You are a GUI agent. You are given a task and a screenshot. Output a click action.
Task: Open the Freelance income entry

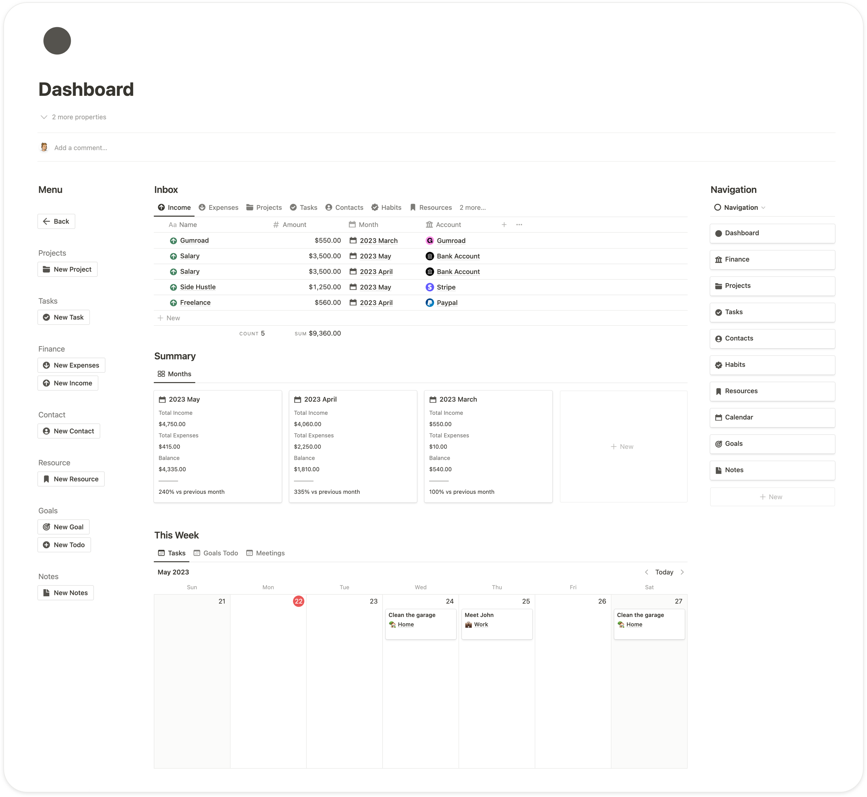pos(195,302)
